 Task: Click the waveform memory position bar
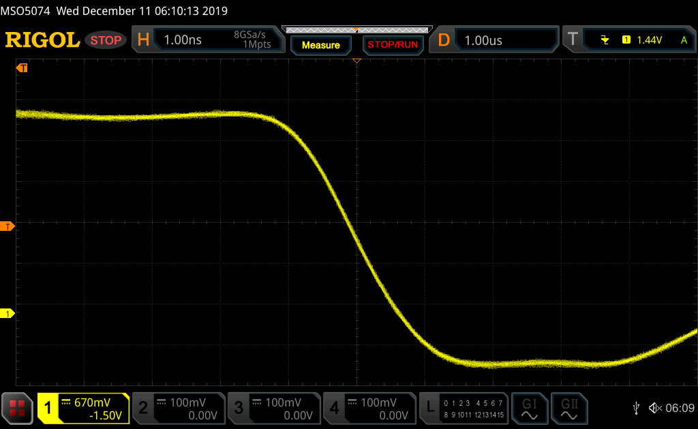click(357, 30)
